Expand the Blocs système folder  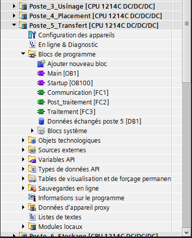(x=32, y=131)
